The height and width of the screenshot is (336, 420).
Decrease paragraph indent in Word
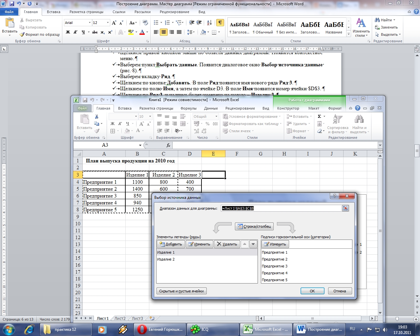pos(192,23)
